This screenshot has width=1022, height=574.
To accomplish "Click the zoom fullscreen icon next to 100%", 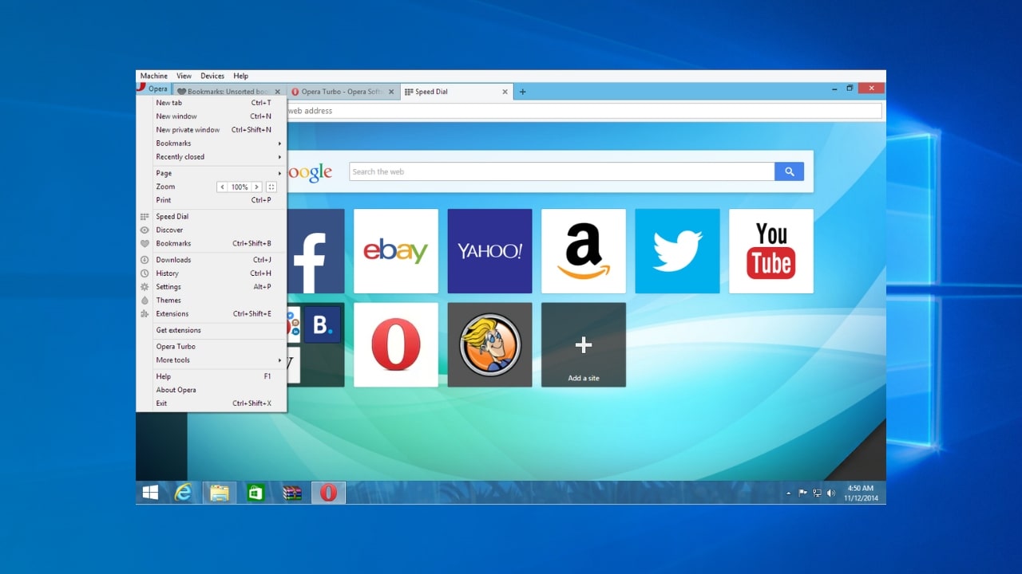I will point(271,187).
